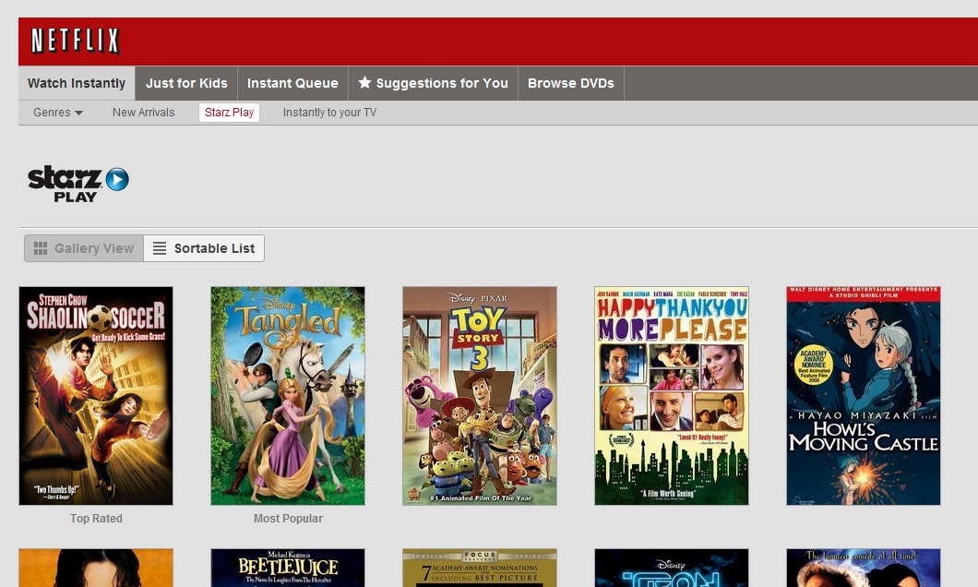The image size is (978, 587).
Task: Open the Shaolin Soccer poster
Action: tap(96, 396)
